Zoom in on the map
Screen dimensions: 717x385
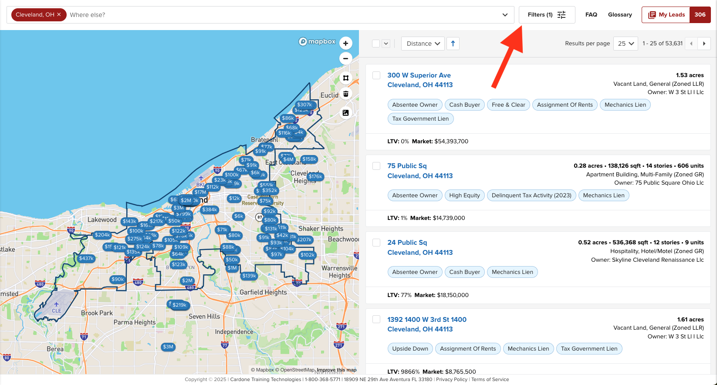(345, 43)
